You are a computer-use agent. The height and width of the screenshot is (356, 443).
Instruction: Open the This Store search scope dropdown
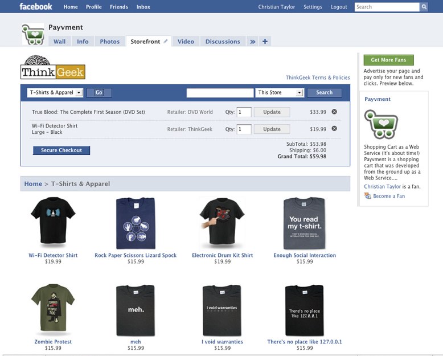(280, 93)
